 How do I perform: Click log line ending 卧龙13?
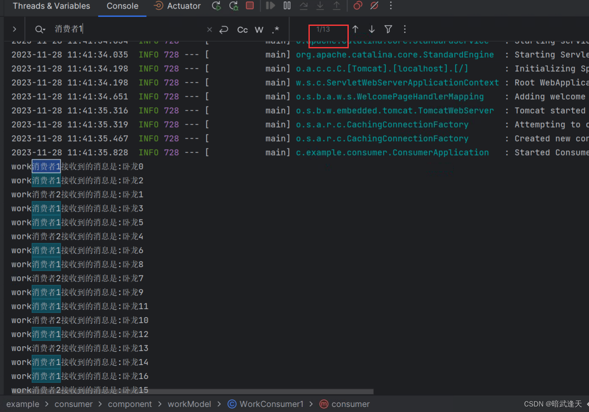click(x=80, y=348)
